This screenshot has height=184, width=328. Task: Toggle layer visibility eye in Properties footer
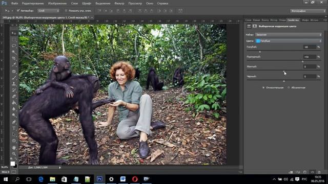click(312, 172)
